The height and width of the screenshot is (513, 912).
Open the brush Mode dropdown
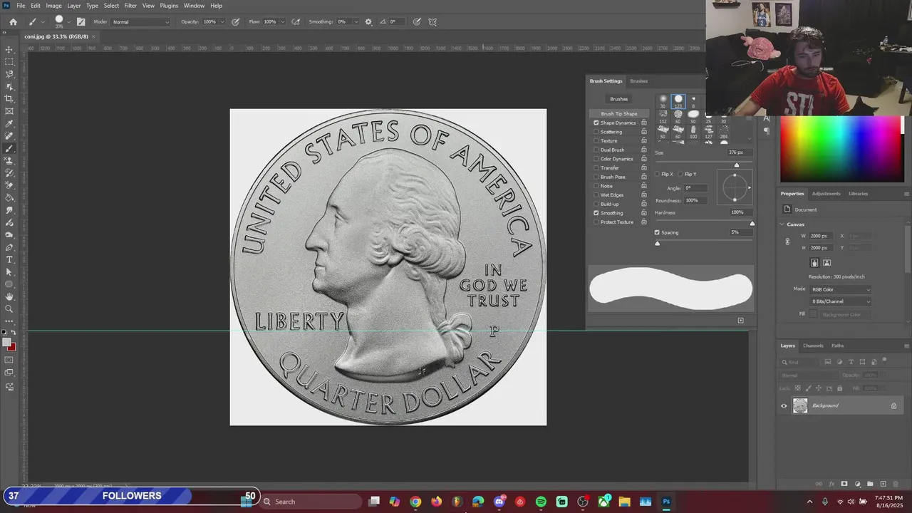141,22
